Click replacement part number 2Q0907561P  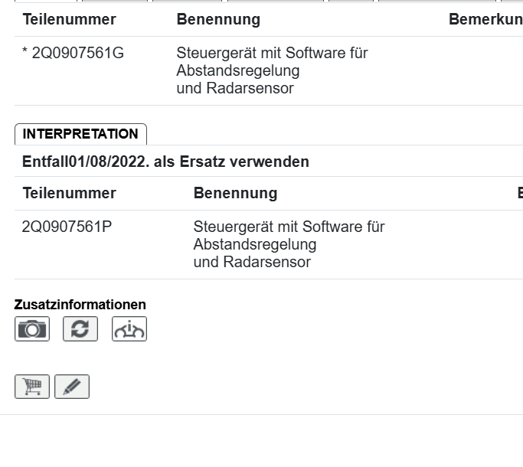tap(67, 227)
